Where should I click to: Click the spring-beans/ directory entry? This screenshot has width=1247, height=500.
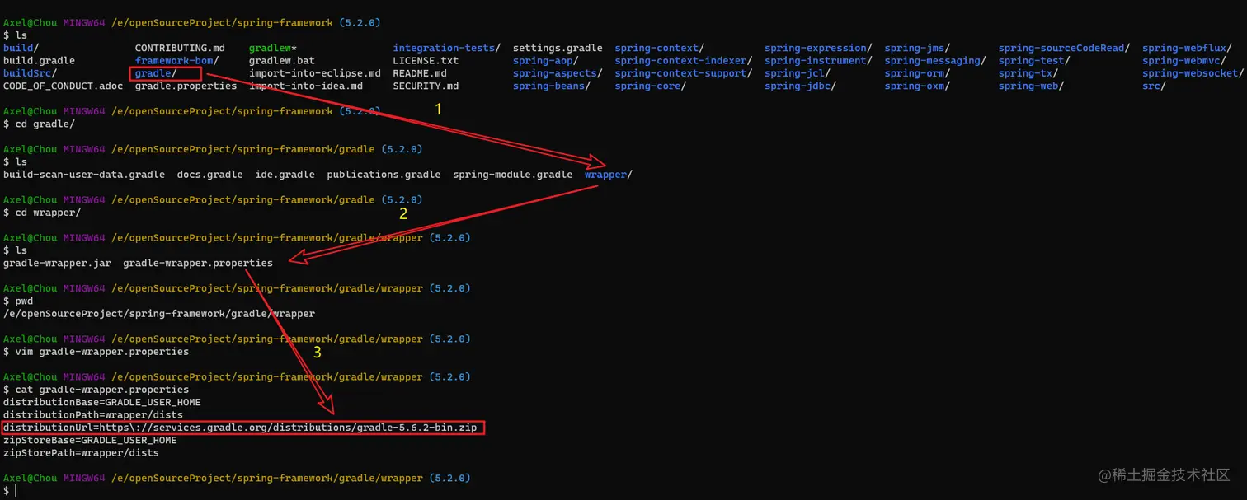tap(552, 86)
